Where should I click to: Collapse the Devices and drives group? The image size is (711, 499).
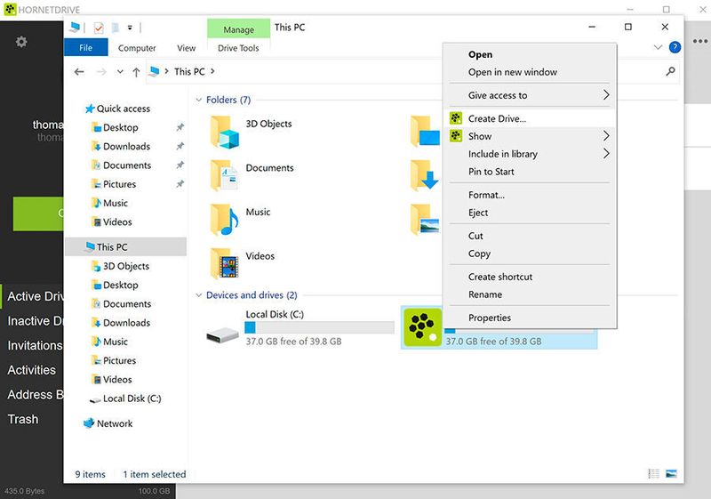click(198, 295)
